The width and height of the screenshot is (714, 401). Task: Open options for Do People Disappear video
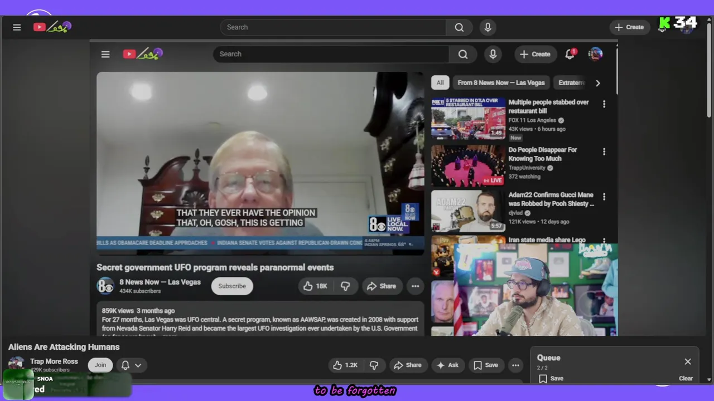pos(604,151)
